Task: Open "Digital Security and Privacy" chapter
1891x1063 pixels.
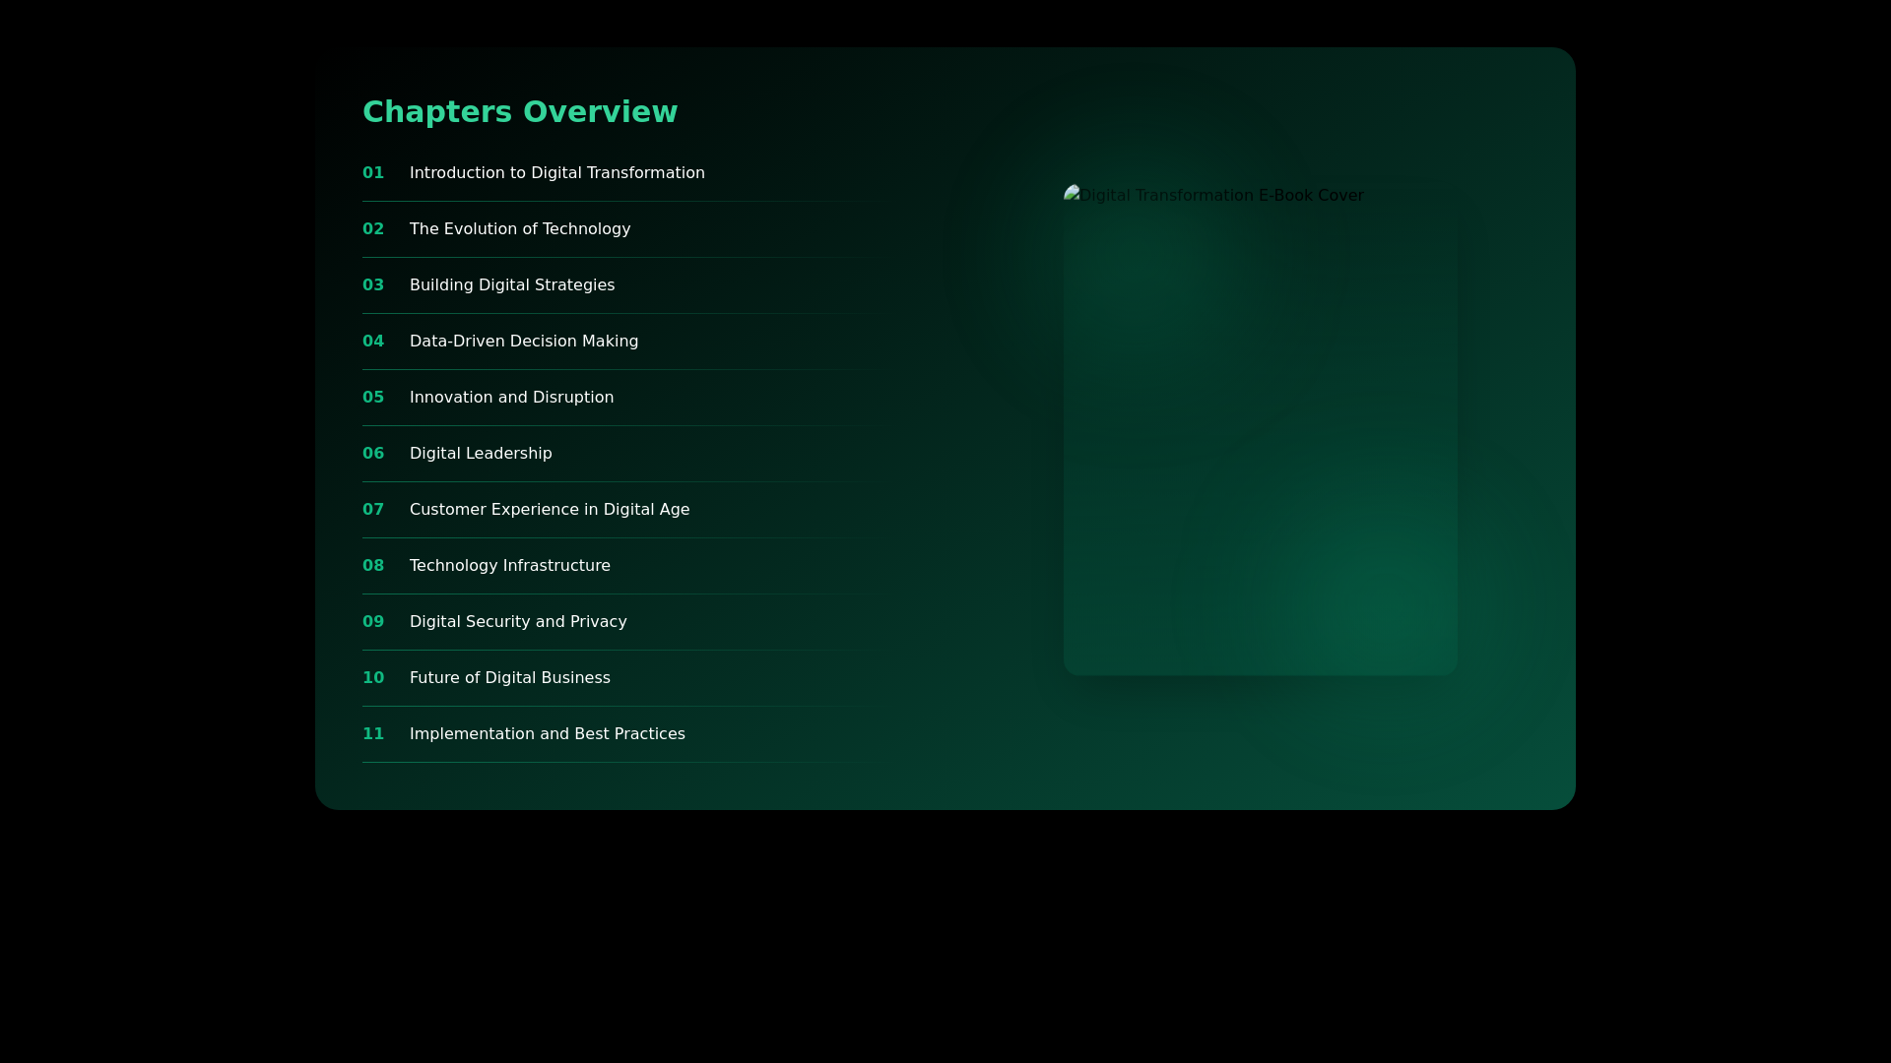Action: point(518,621)
